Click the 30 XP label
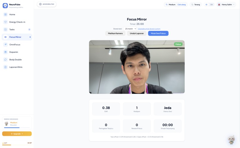Viewport: 240px width, 148px height. click(29, 143)
